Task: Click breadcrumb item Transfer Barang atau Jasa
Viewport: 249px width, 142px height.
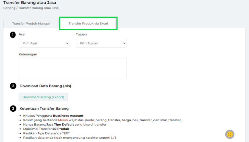Action: coord(40,8)
